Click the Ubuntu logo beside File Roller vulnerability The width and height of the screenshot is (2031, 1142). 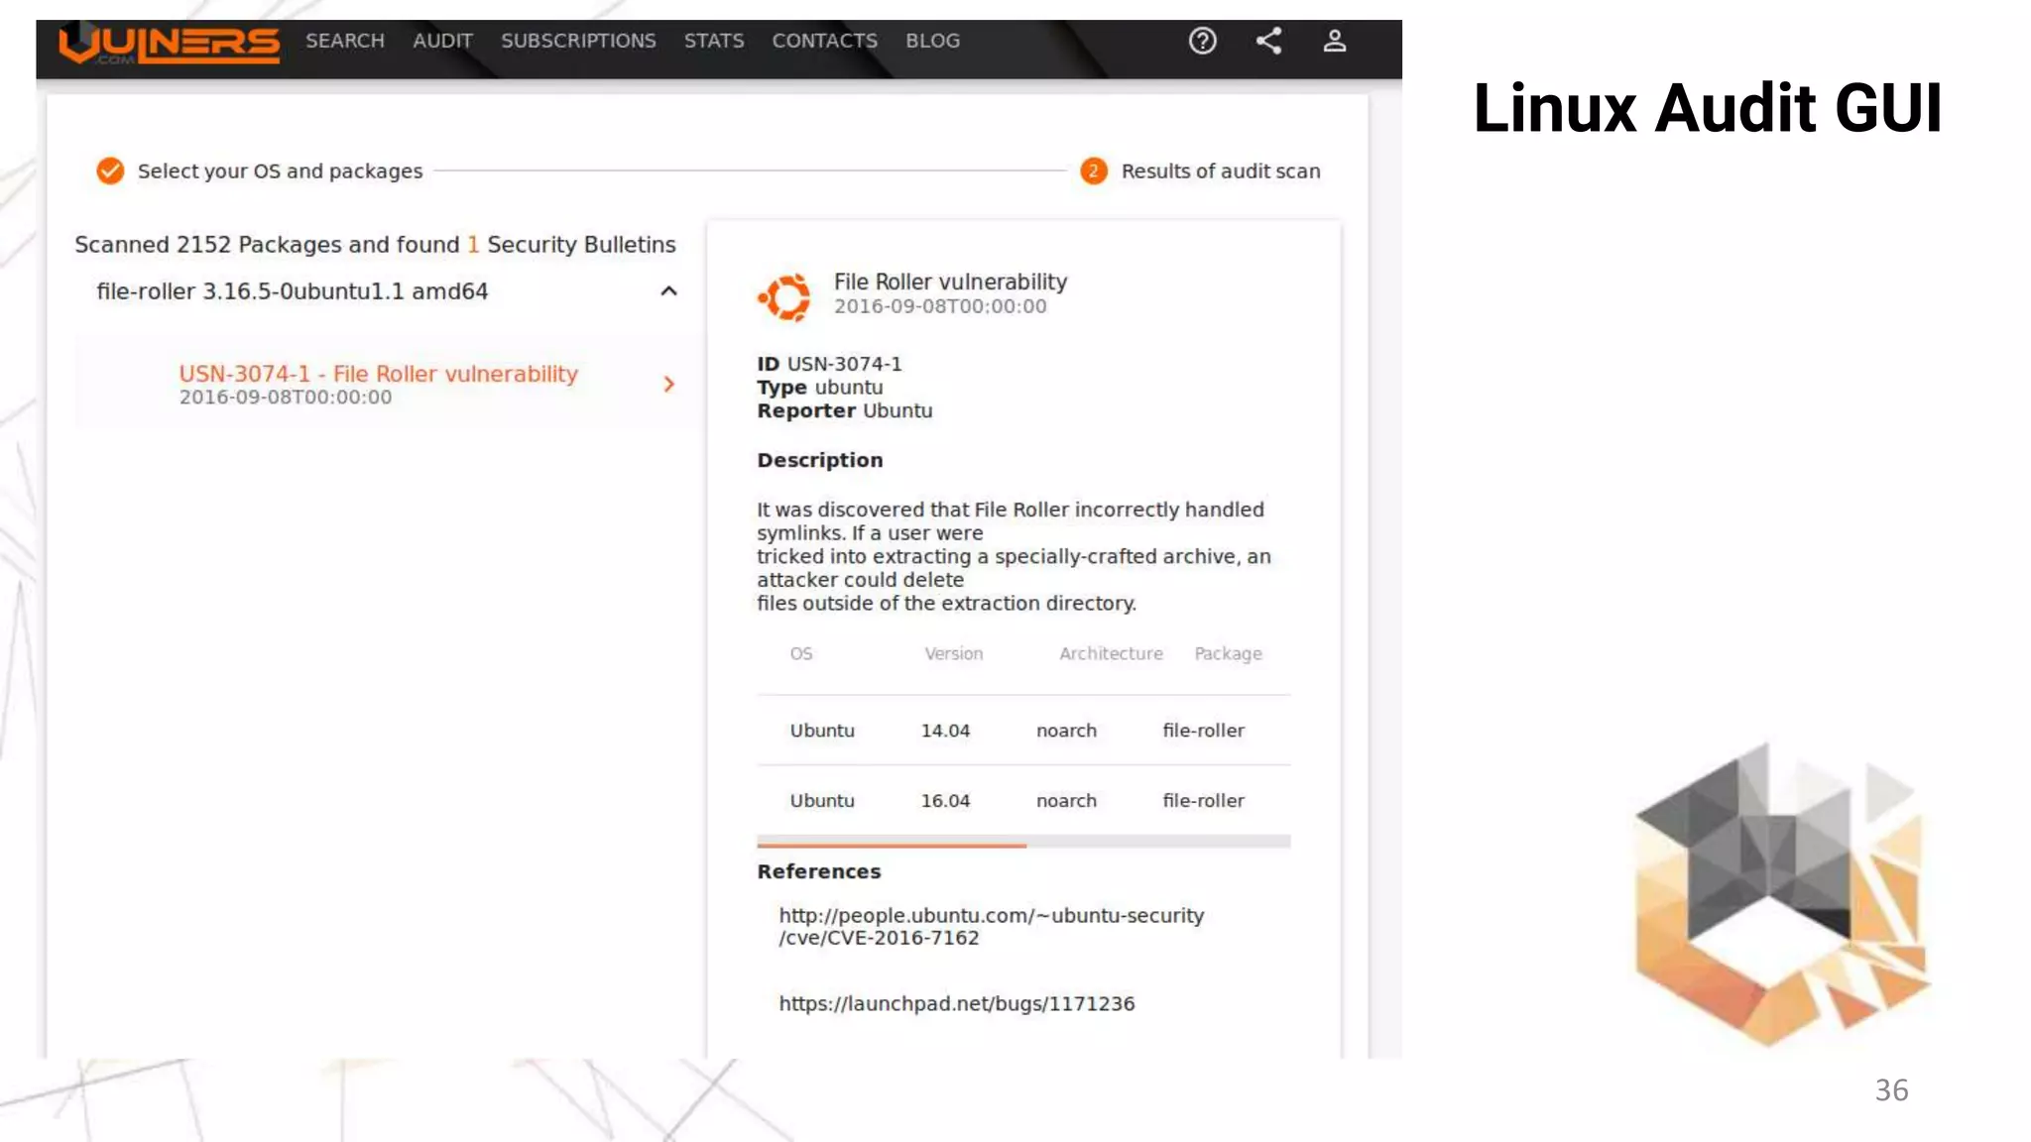[785, 296]
